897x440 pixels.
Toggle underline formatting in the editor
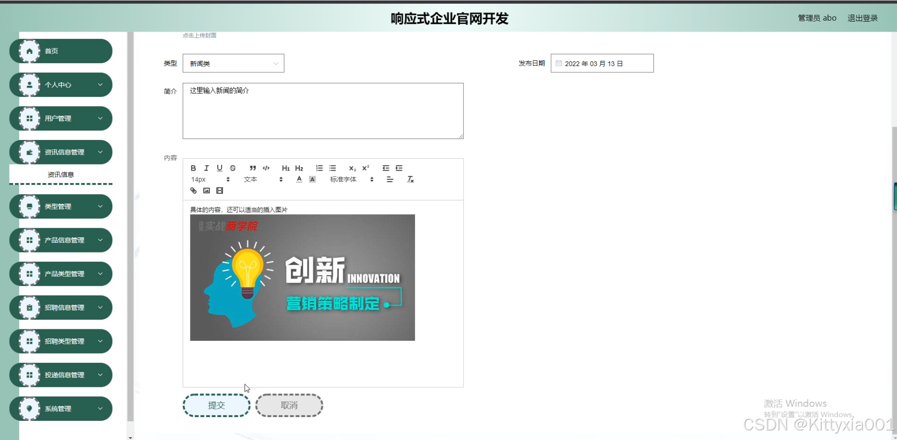click(220, 168)
